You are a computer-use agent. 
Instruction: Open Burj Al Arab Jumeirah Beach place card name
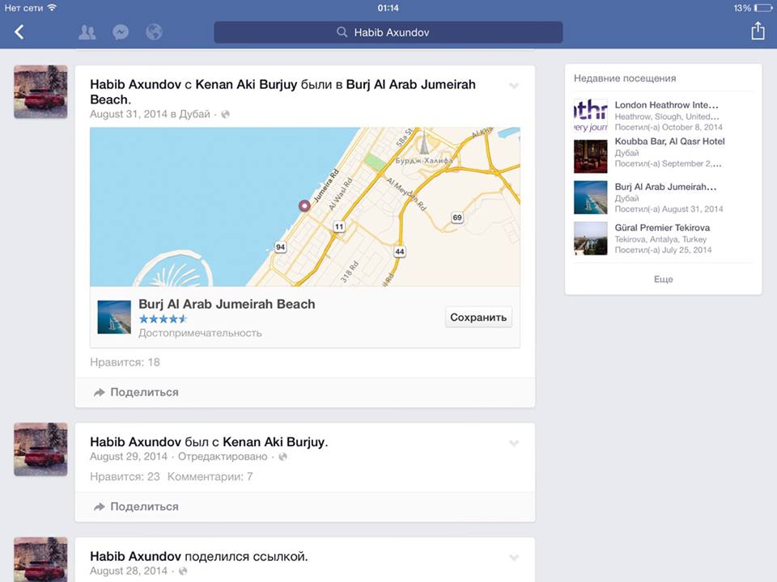(227, 304)
